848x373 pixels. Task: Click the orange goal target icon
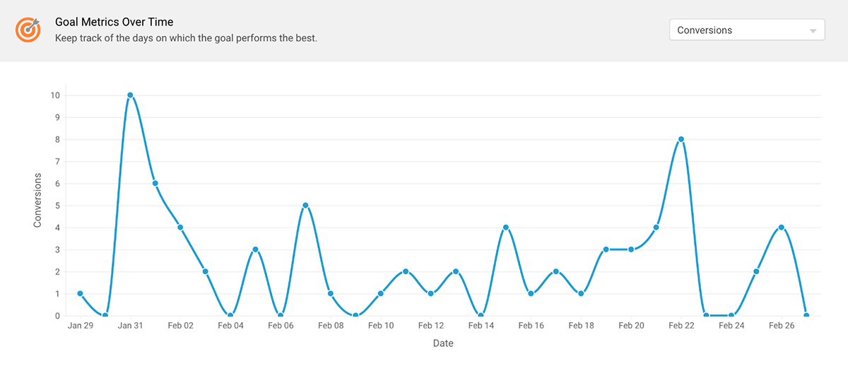28,30
